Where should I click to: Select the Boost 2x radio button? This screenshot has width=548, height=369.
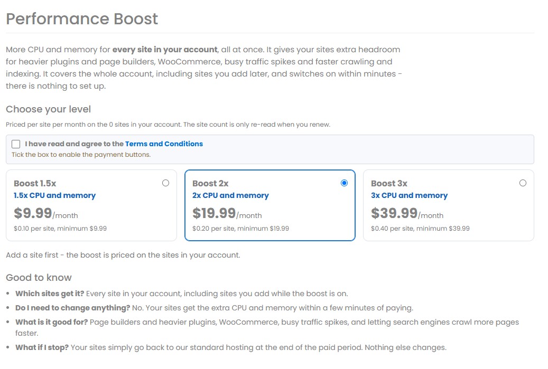click(x=344, y=183)
